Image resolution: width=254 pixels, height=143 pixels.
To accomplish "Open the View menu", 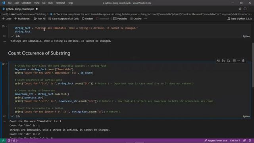I will [x=37, y=3].
